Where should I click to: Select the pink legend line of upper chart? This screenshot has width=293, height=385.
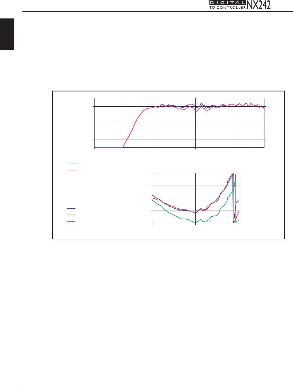[73, 170]
